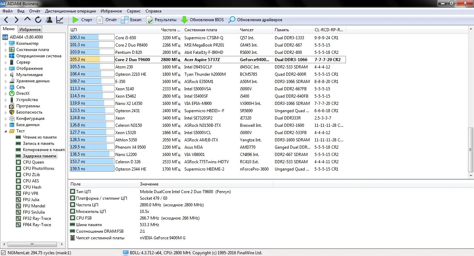Image resolution: width=474 pixels, height=256 pixels.
Task: Collapse the Тест tree node
Action: coord(6,131)
